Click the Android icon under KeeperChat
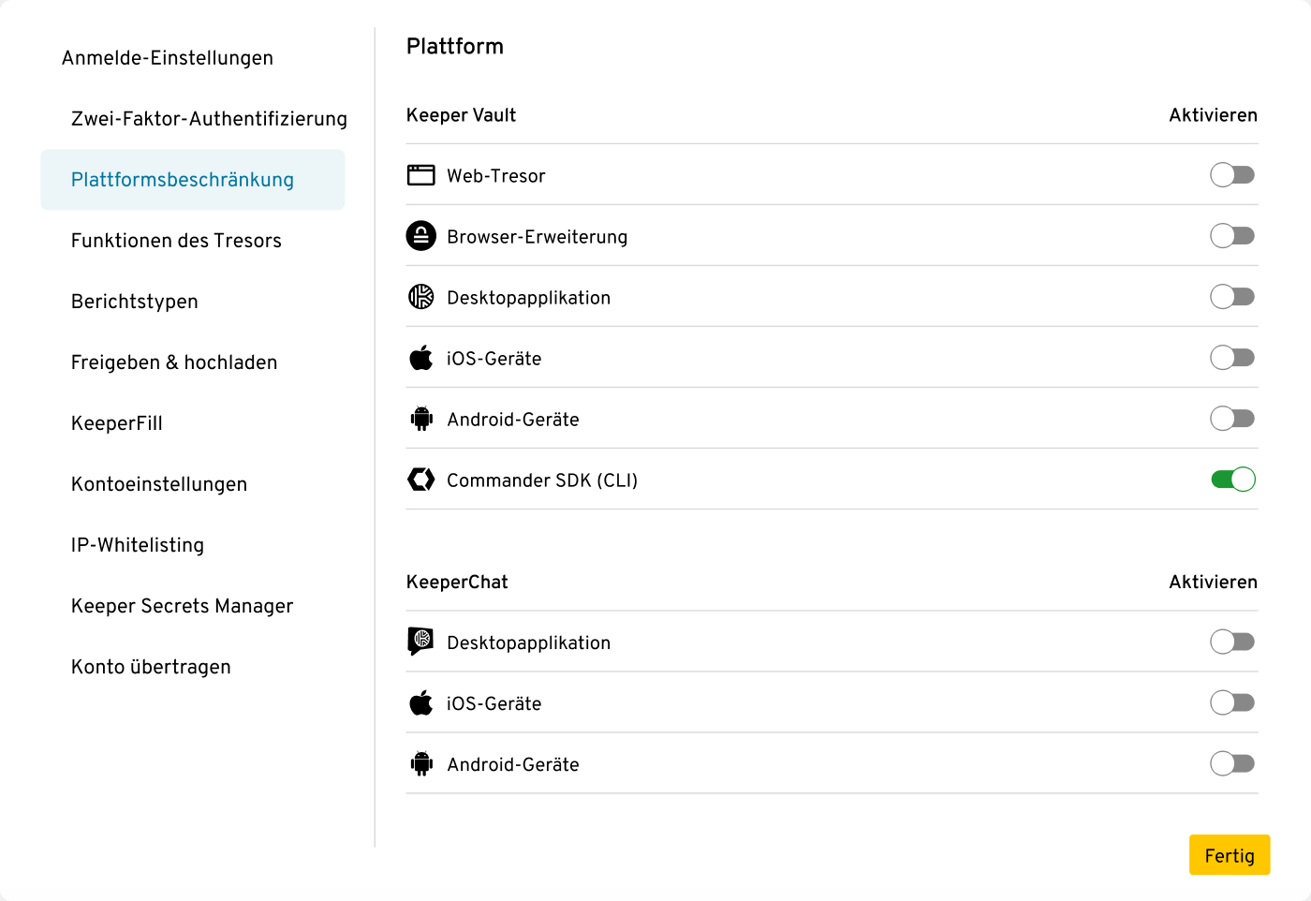Screen dimensions: 1311x901 pos(421,764)
